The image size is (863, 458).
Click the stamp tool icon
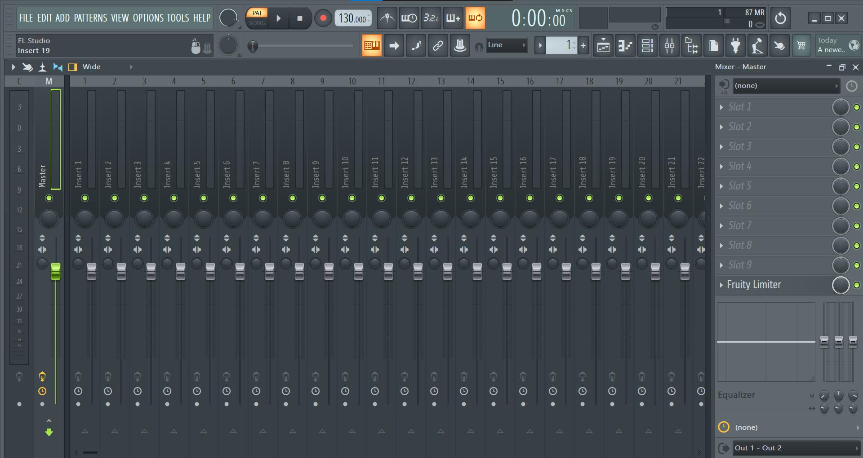[460, 45]
